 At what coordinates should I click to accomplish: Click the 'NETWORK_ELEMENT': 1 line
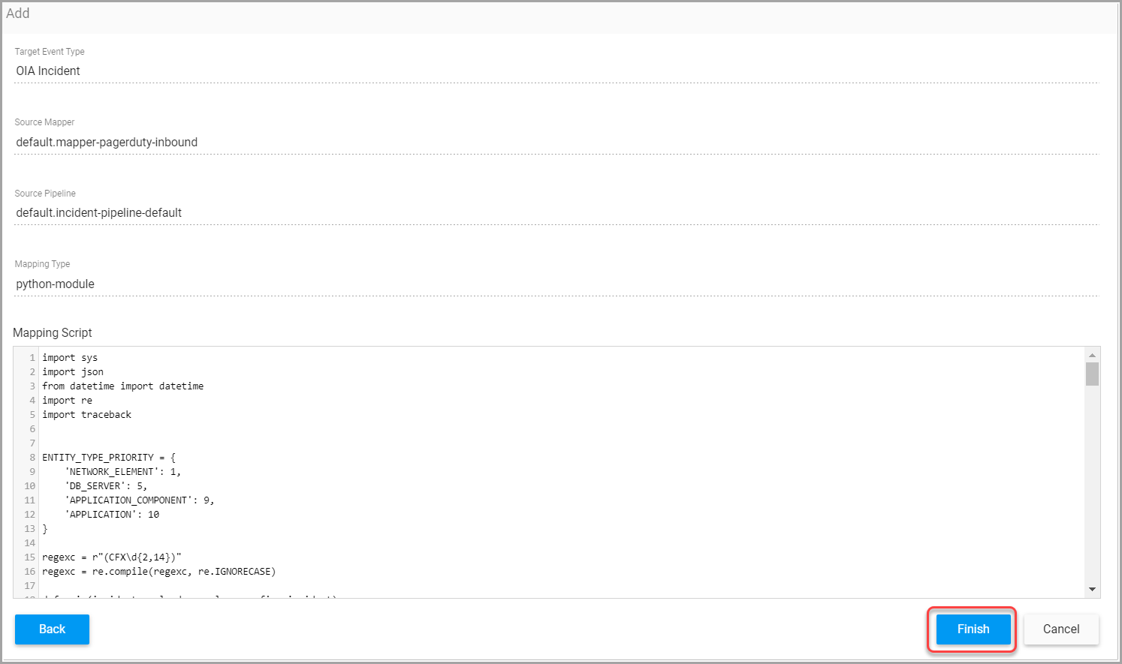coord(122,471)
